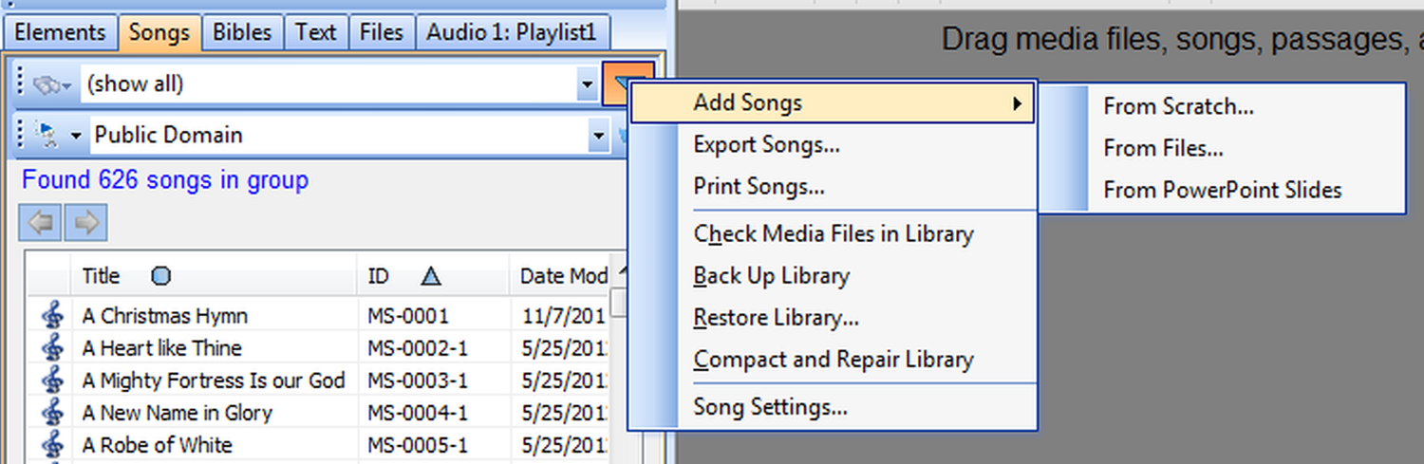The height and width of the screenshot is (464, 1424).
Task: Choose Back Up Library menu entry
Action: tap(771, 276)
